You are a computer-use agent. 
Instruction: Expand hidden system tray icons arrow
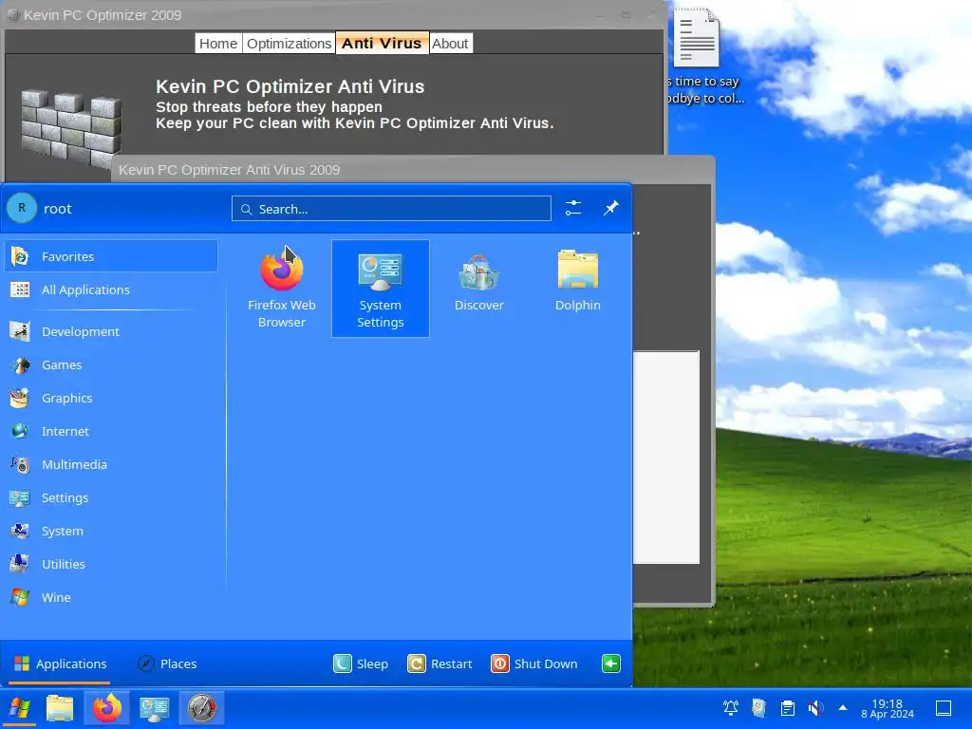coord(843,707)
